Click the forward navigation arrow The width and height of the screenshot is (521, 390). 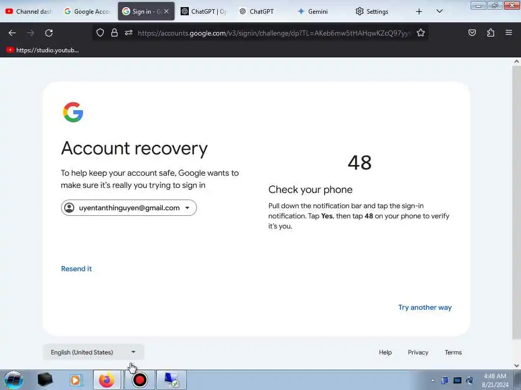(31, 33)
